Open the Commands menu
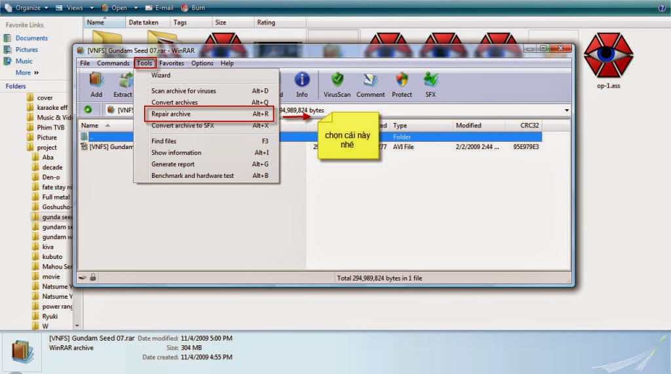The height and width of the screenshot is (374, 671). (113, 63)
